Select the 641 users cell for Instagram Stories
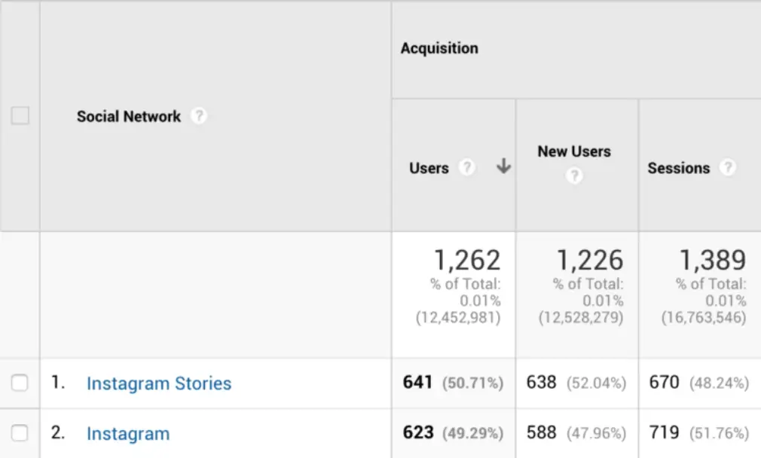The image size is (761, 458). tap(417, 383)
